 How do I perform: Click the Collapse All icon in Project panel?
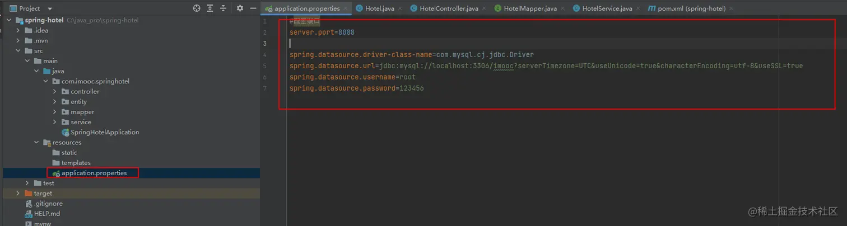point(224,8)
